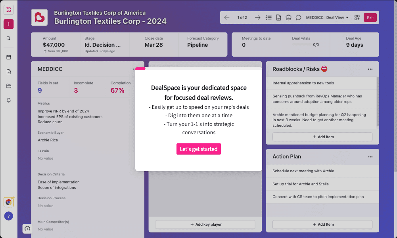Open search from the left sidebar
The image size is (397, 238).
9,38
